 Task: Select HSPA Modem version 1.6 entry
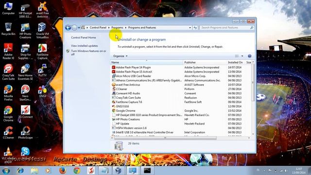coord(180,128)
